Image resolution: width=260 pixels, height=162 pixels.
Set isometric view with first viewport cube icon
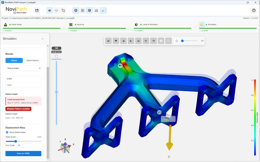109,41
